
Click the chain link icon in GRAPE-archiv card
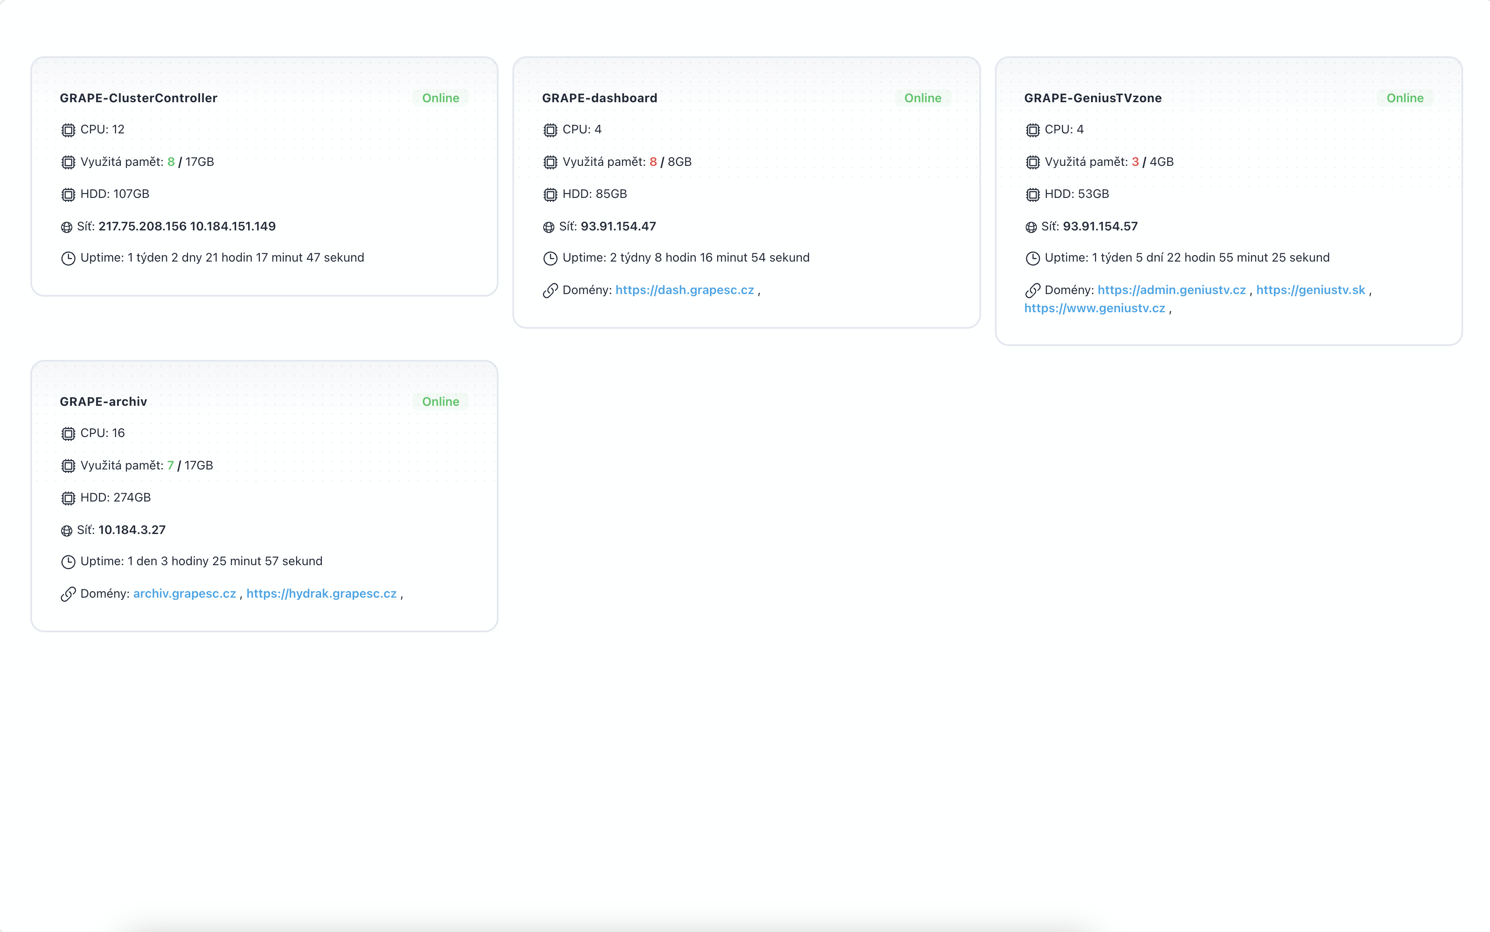pos(68,594)
